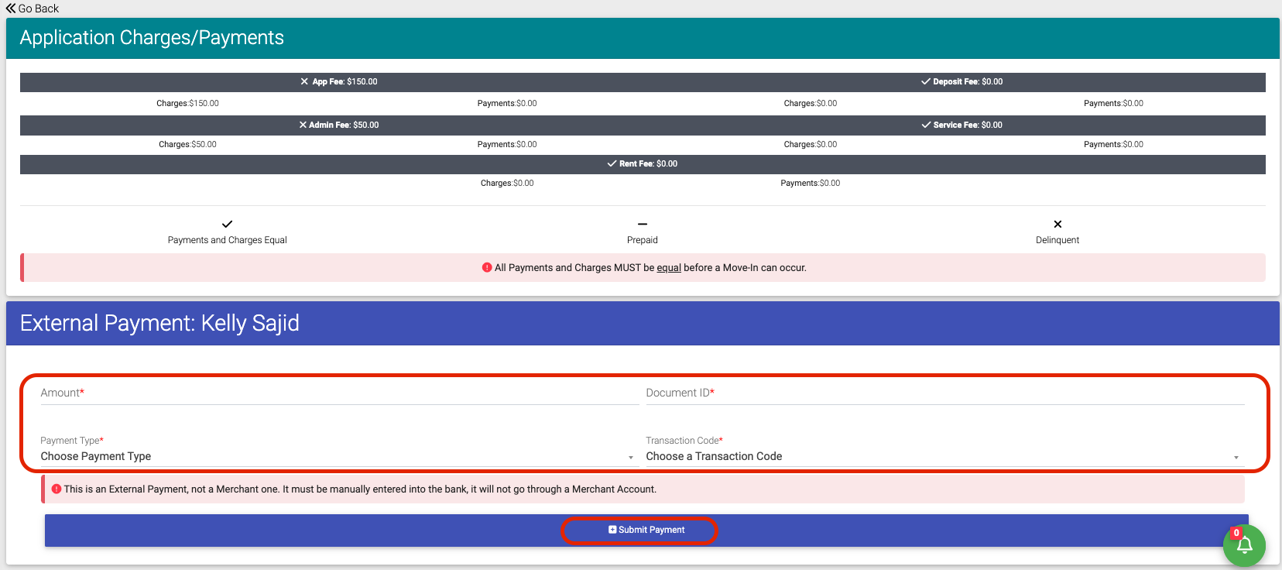
Task: Click the Payments and Charges Equal checkmark
Action: tap(227, 225)
